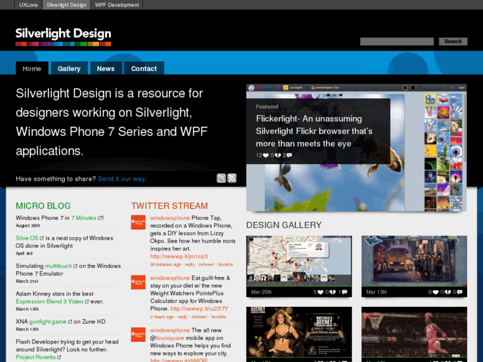
Task: Click retweet on the 2 hours ago tweet
Action: click(x=199, y=317)
